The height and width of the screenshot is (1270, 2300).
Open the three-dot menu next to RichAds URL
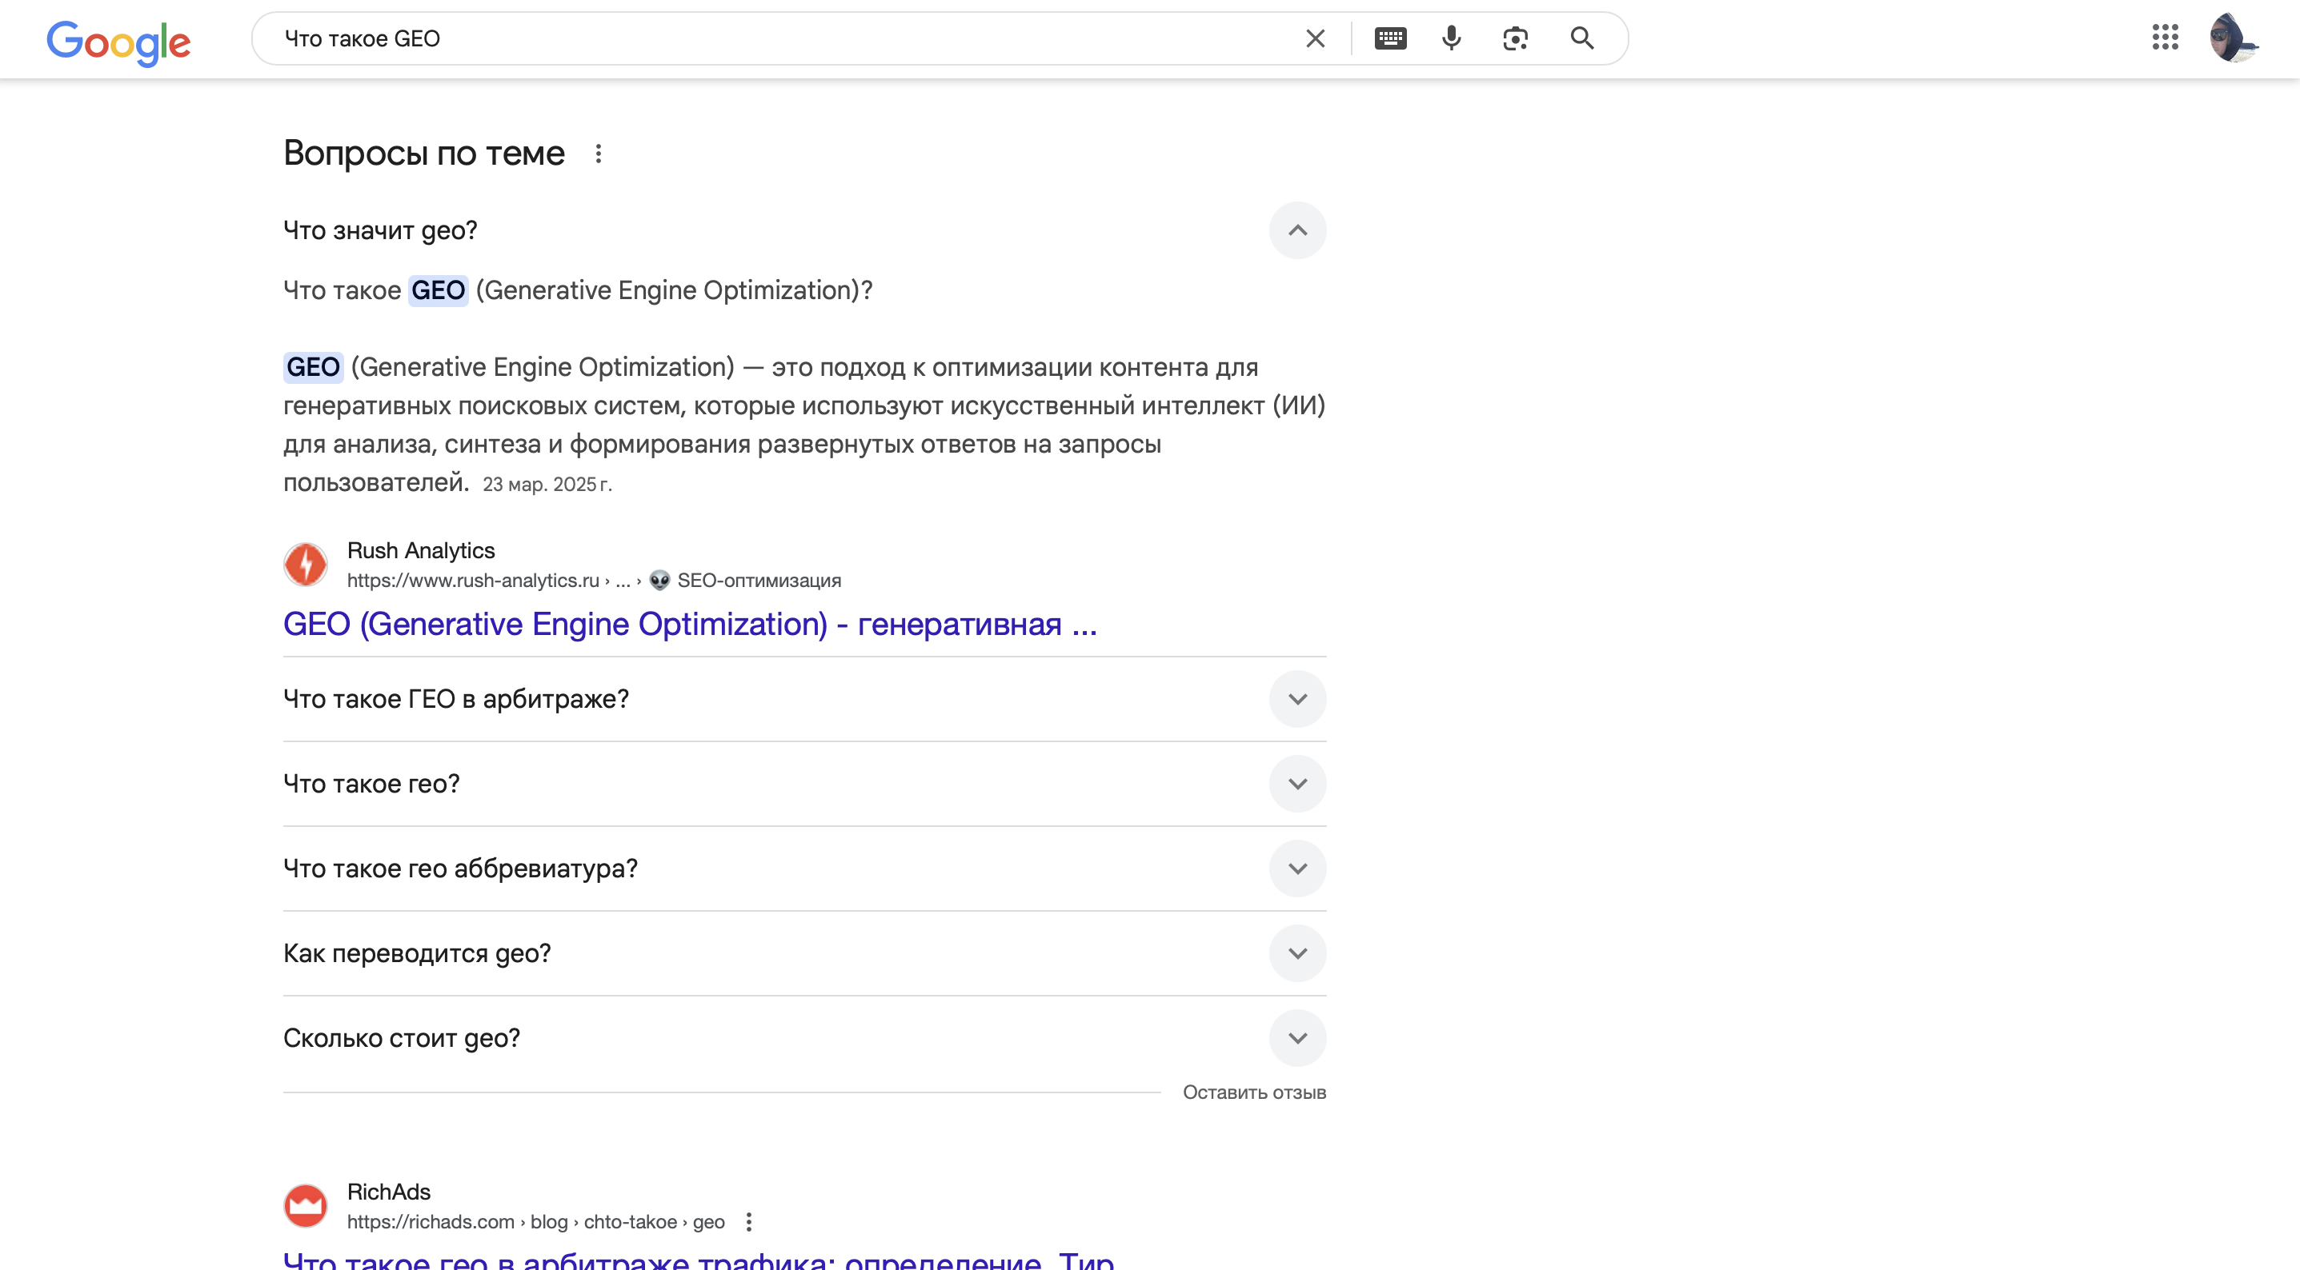pos(749,1222)
